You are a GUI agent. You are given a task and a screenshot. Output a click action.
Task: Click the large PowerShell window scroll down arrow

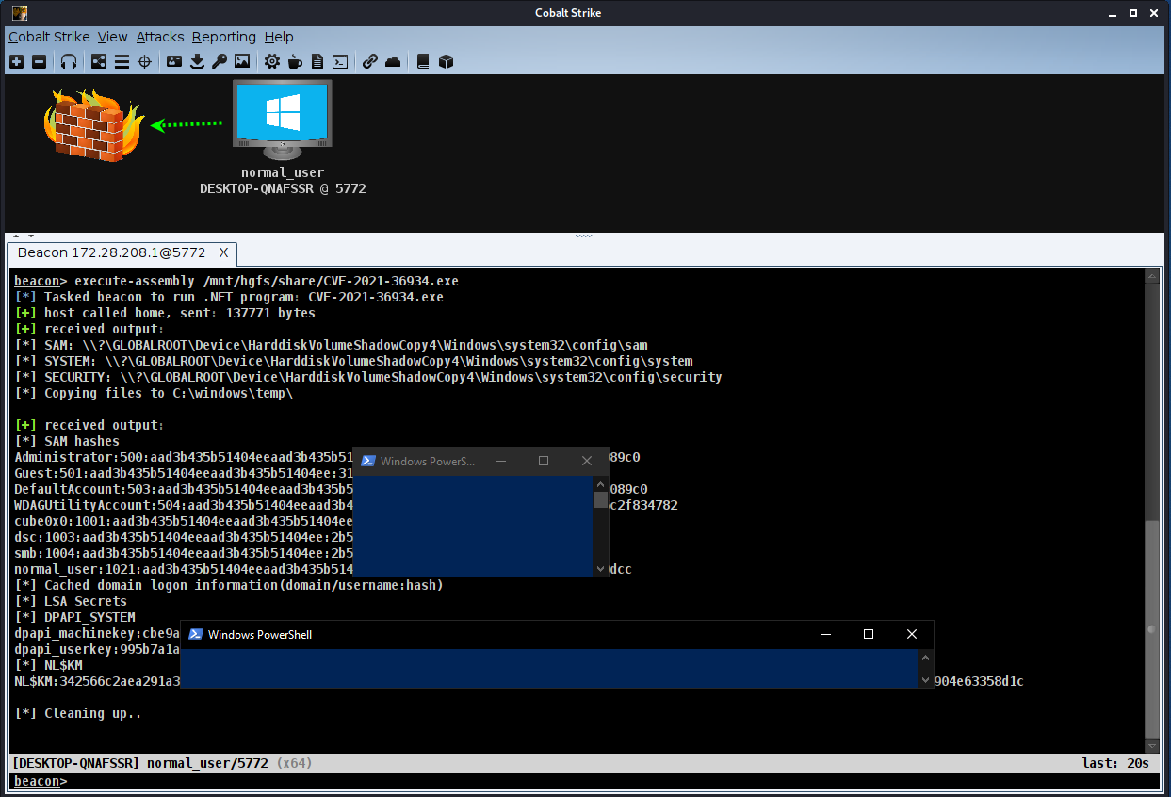coord(925,680)
